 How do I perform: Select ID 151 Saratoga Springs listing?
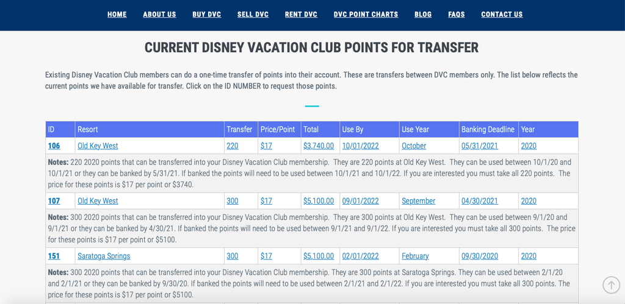(54, 256)
